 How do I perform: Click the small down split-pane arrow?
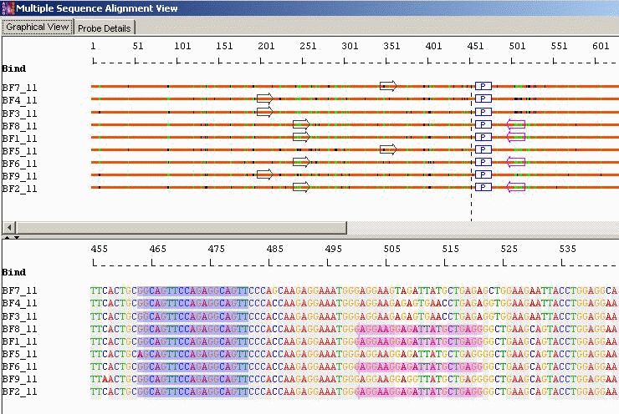click(x=17, y=238)
